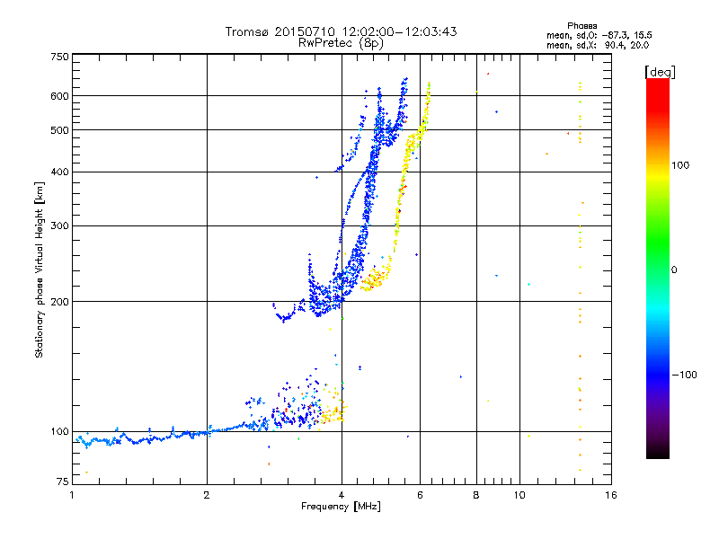
Task: Click the 'Frequency [MHz]' axis label
Action: tap(341, 507)
